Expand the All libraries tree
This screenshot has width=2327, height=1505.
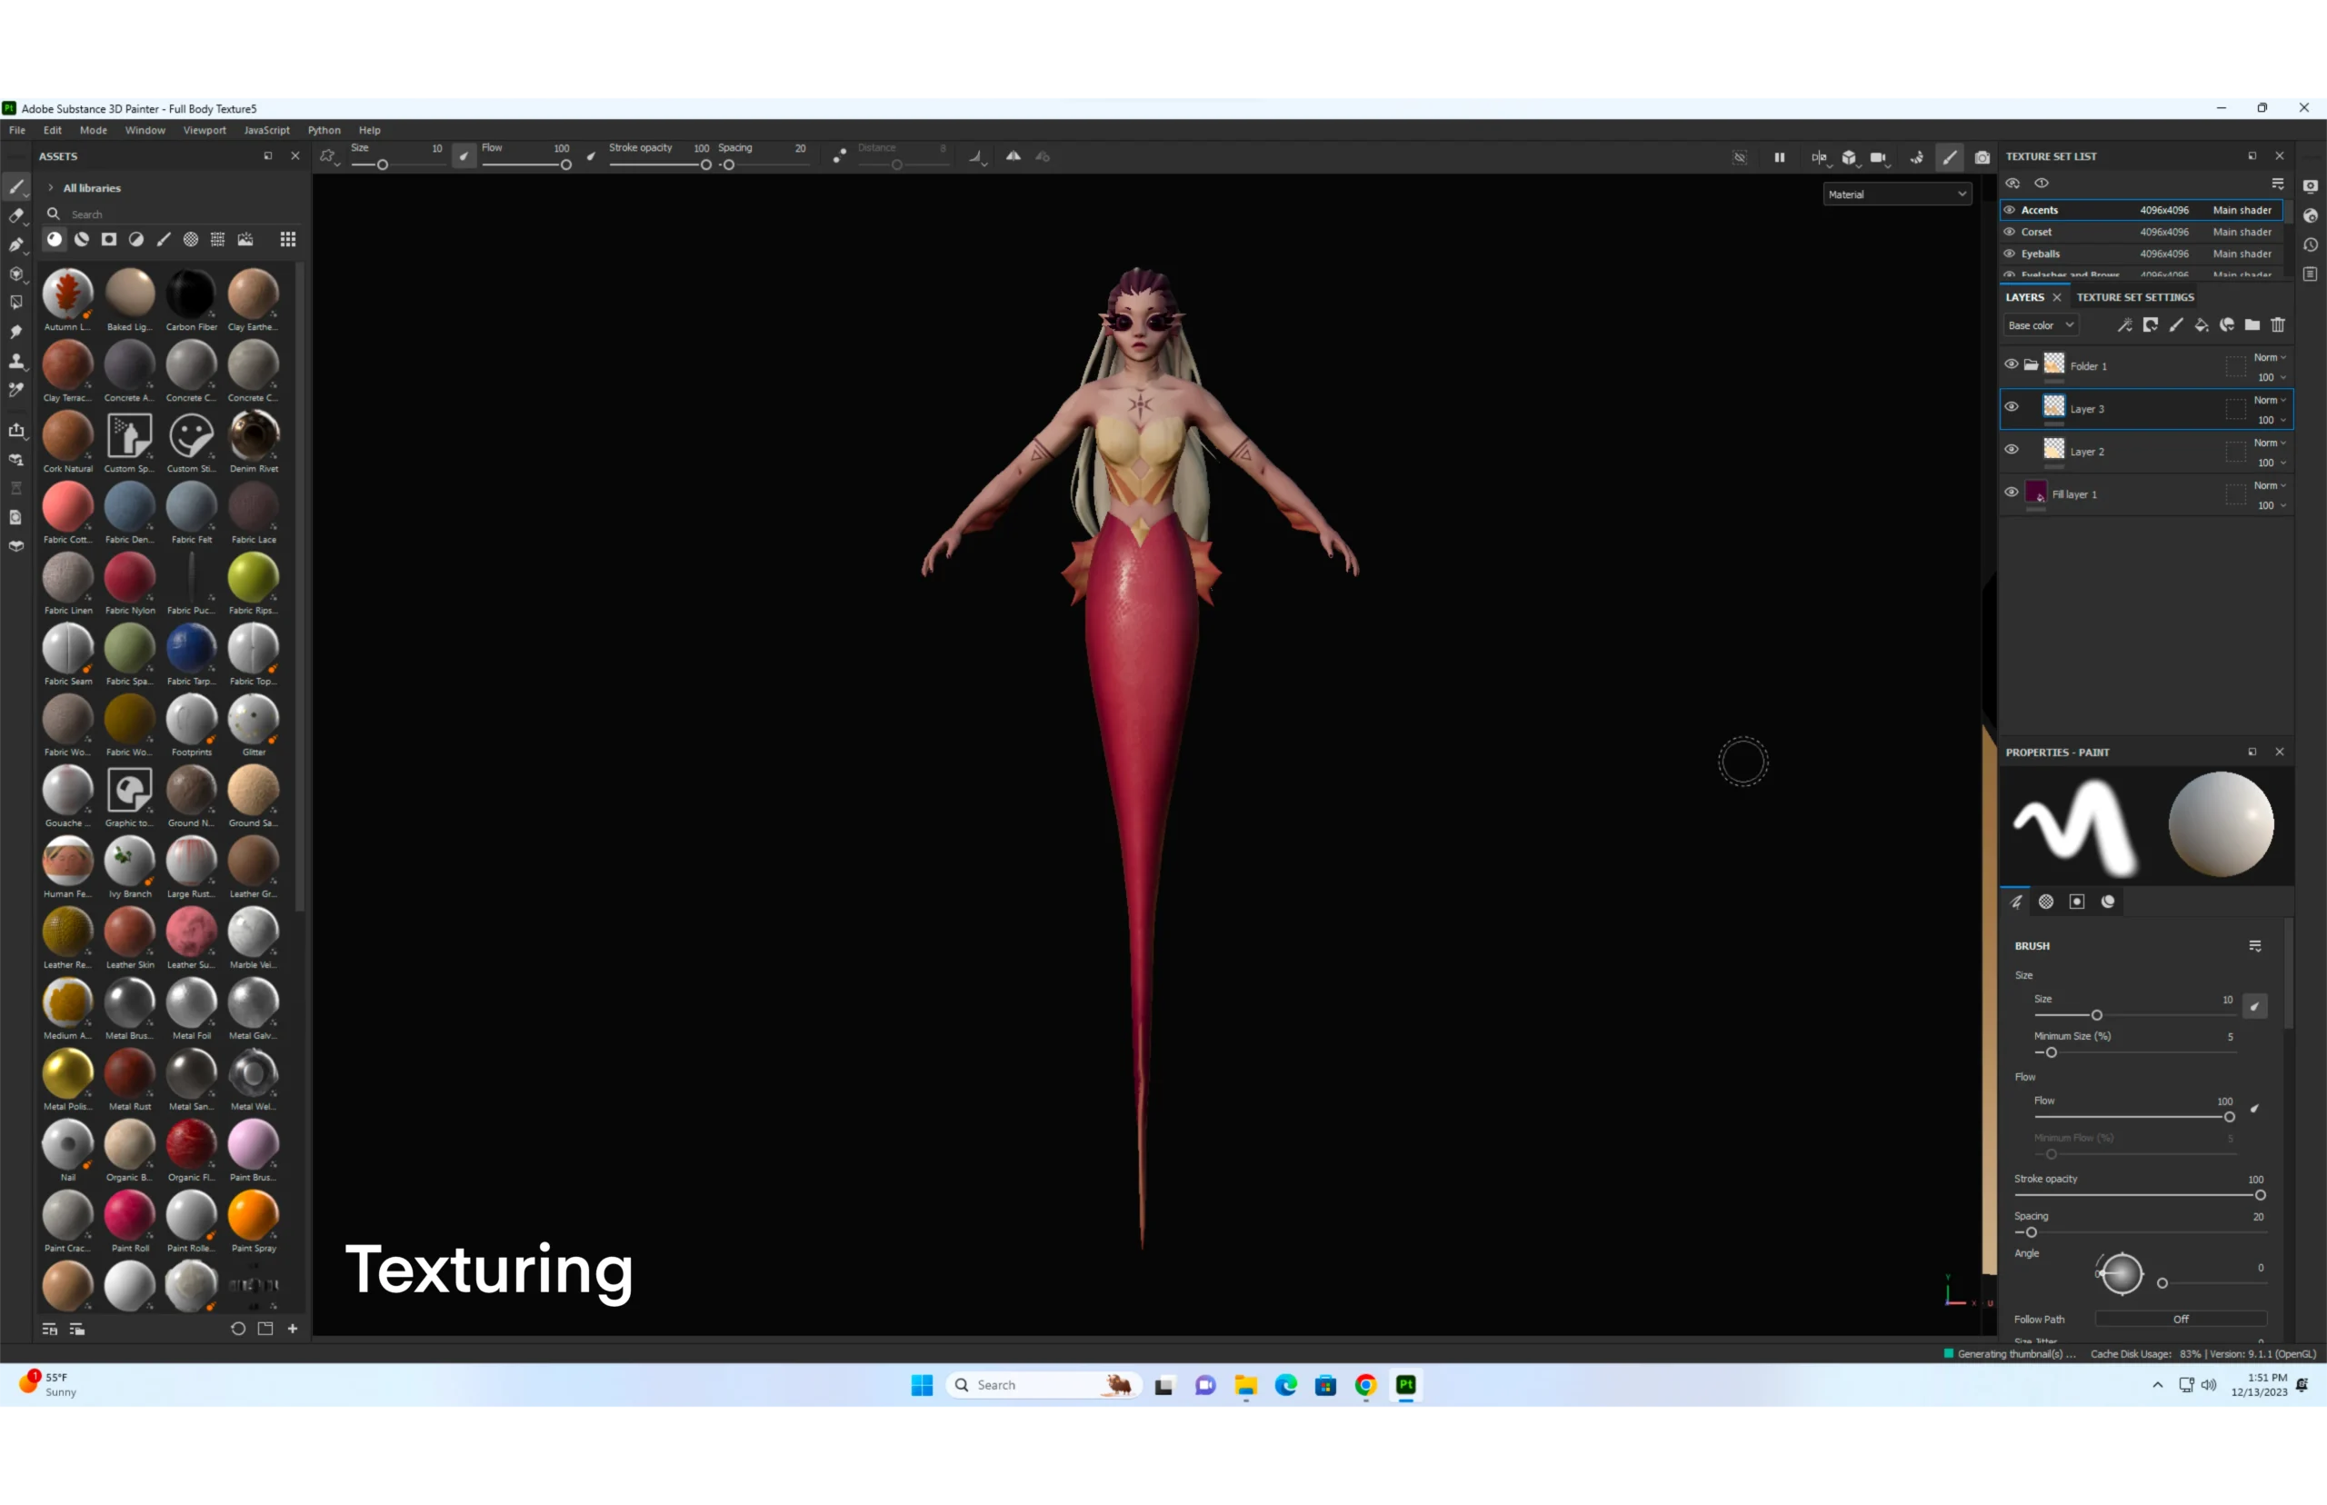pyautogui.click(x=51, y=187)
